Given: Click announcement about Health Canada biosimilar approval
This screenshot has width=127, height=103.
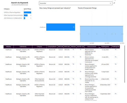Looking at the screenshot, I should (x=91, y=67).
